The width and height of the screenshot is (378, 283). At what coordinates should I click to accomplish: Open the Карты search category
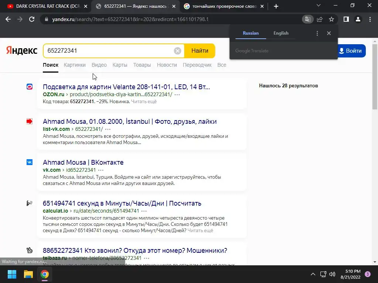120,65
